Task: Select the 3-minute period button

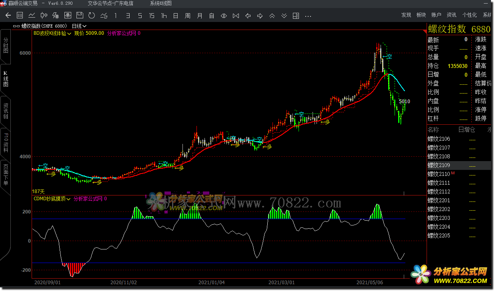Action: (128, 16)
